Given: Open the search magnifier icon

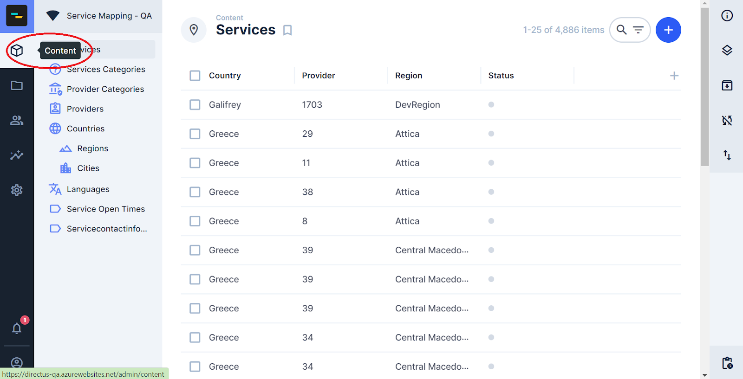Looking at the screenshot, I should pyautogui.click(x=621, y=30).
